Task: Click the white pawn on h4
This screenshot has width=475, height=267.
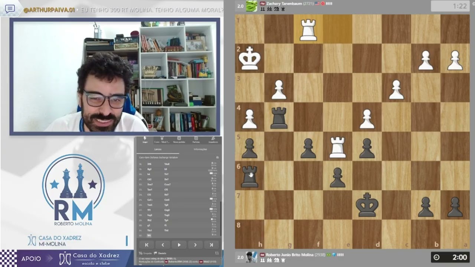Action: 249,119
